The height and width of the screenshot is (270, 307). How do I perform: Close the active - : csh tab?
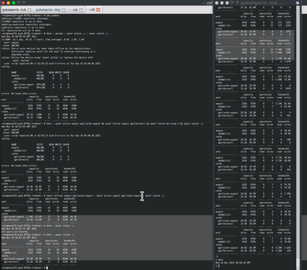click(98, 10)
